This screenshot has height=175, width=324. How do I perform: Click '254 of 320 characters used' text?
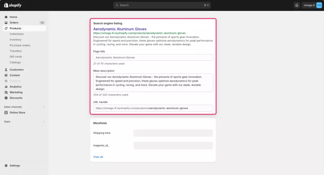coord(111,95)
